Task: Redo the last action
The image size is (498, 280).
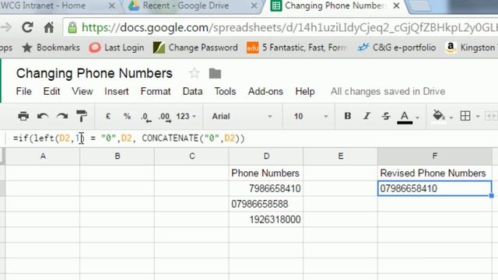Action: point(62,116)
